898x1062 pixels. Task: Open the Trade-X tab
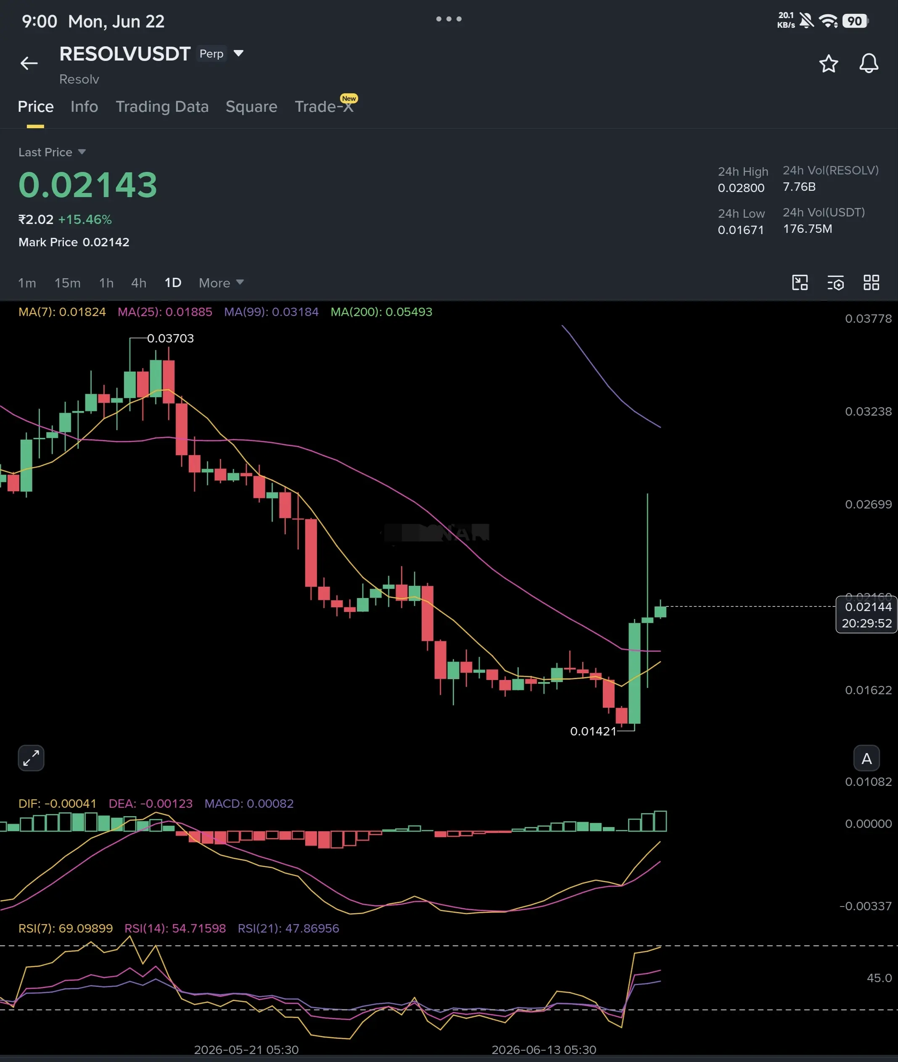point(324,106)
